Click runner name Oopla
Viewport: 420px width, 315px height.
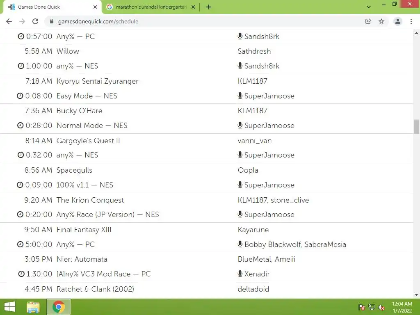[x=248, y=170]
